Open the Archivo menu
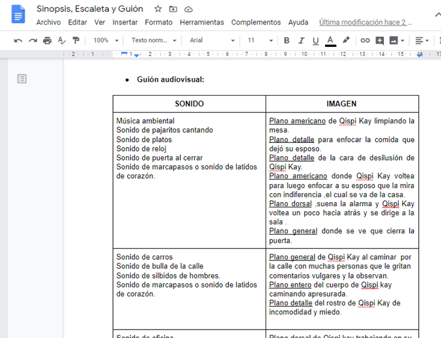 coord(49,22)
